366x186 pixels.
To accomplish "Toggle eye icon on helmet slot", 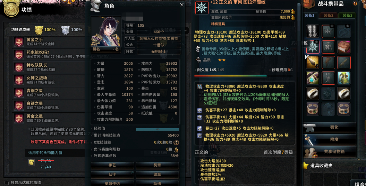I will (x=332, y=26).
